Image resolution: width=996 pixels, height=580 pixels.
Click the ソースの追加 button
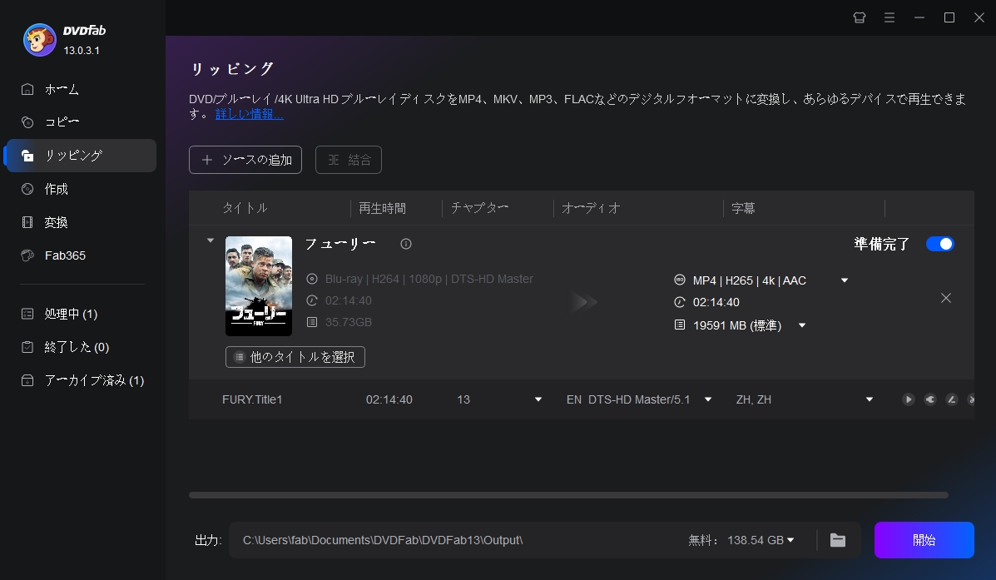(245, 160)
